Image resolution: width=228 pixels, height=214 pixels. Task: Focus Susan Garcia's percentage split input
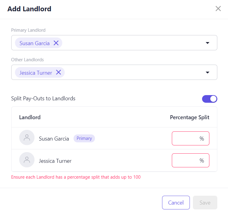pos(190,138)
